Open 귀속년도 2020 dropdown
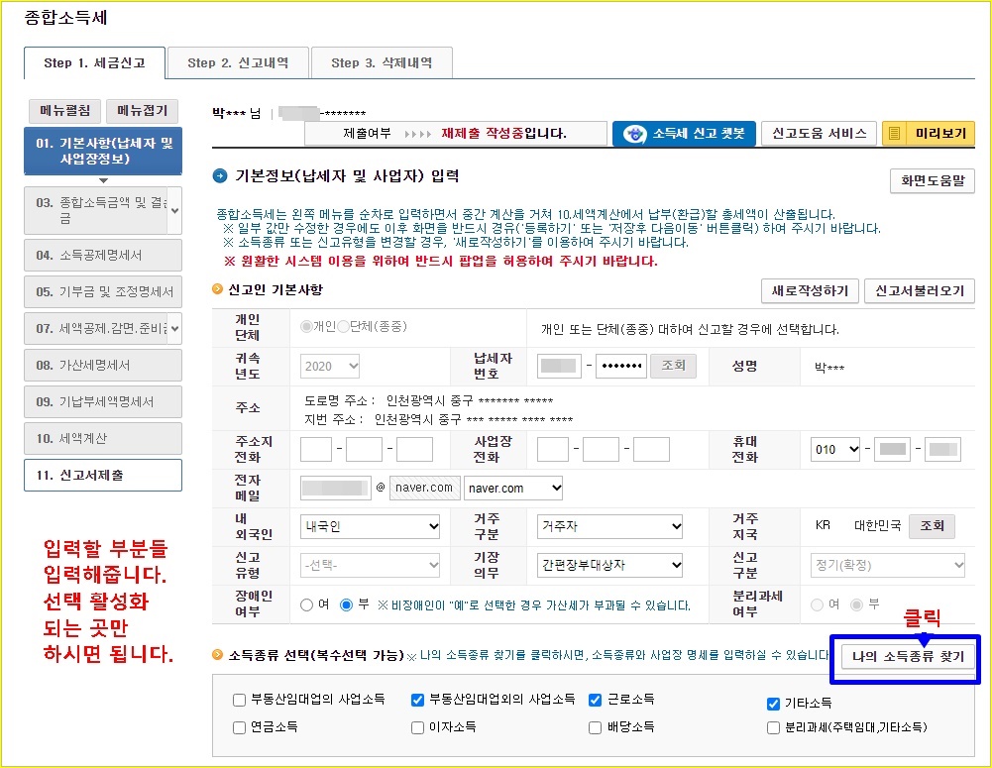Screen dimensions: 992x768 [330, 366]
